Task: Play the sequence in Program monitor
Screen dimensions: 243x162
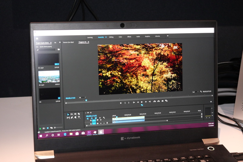Action: (142, 102)
